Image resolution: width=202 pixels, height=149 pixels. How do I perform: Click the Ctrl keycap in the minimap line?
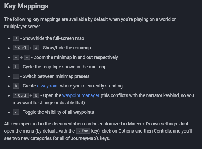point(20,48)
